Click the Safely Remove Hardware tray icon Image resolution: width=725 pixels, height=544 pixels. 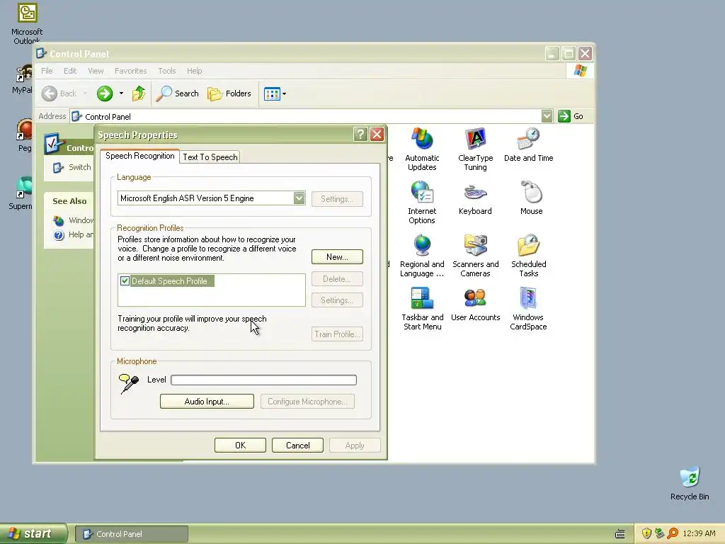pyautogui.click(x=659, y=533)
